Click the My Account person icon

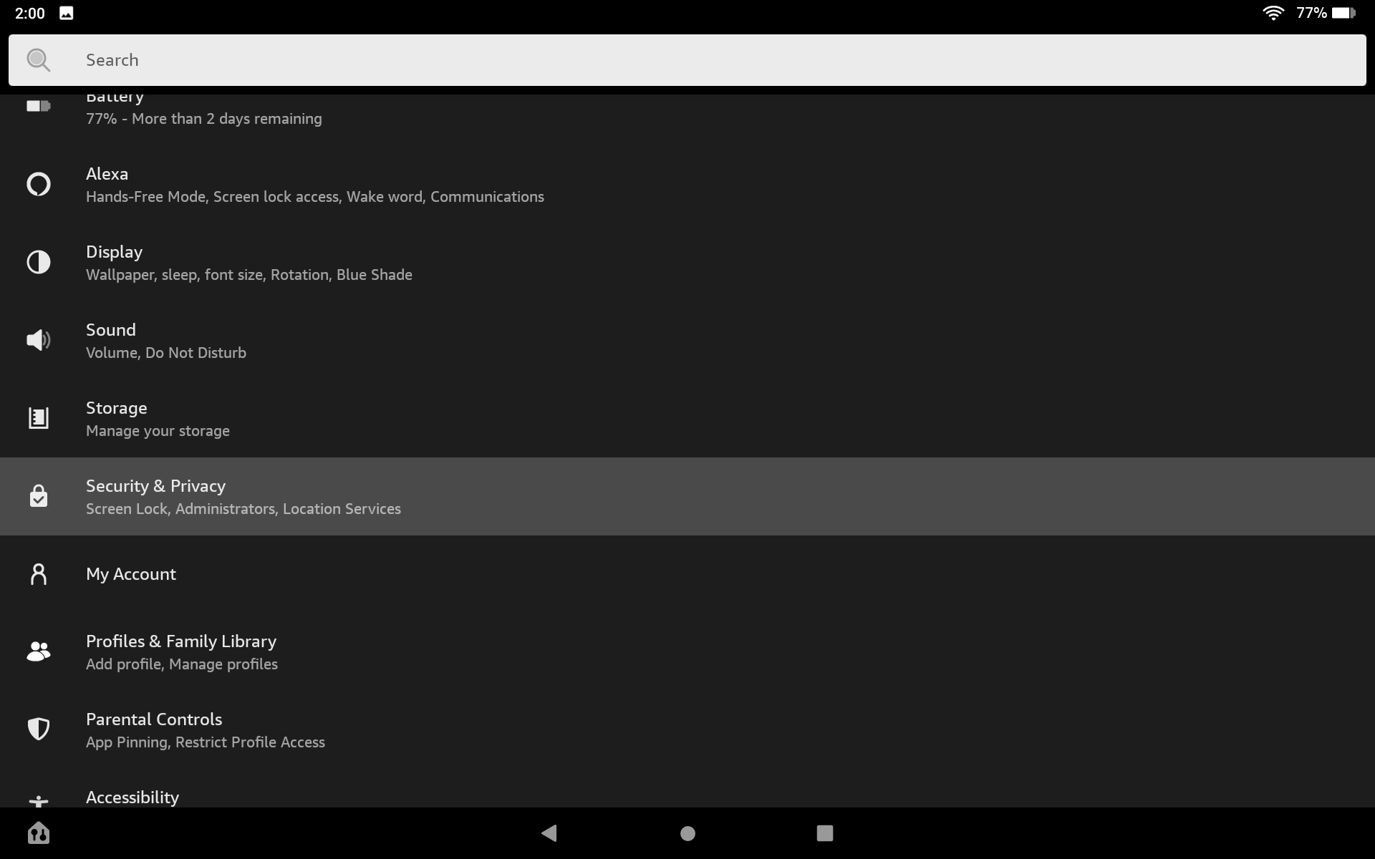click(x=39, y=573)
